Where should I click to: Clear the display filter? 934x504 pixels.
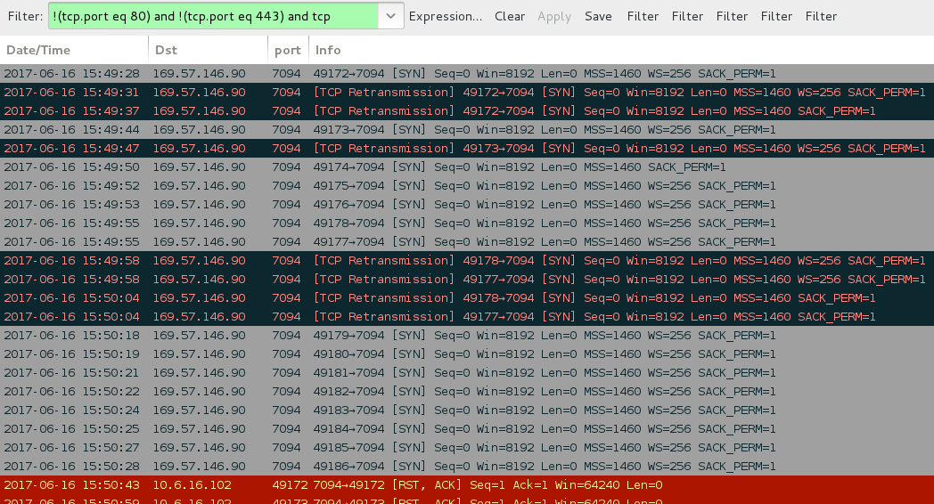pyautogui.click(x=509, y=17)
